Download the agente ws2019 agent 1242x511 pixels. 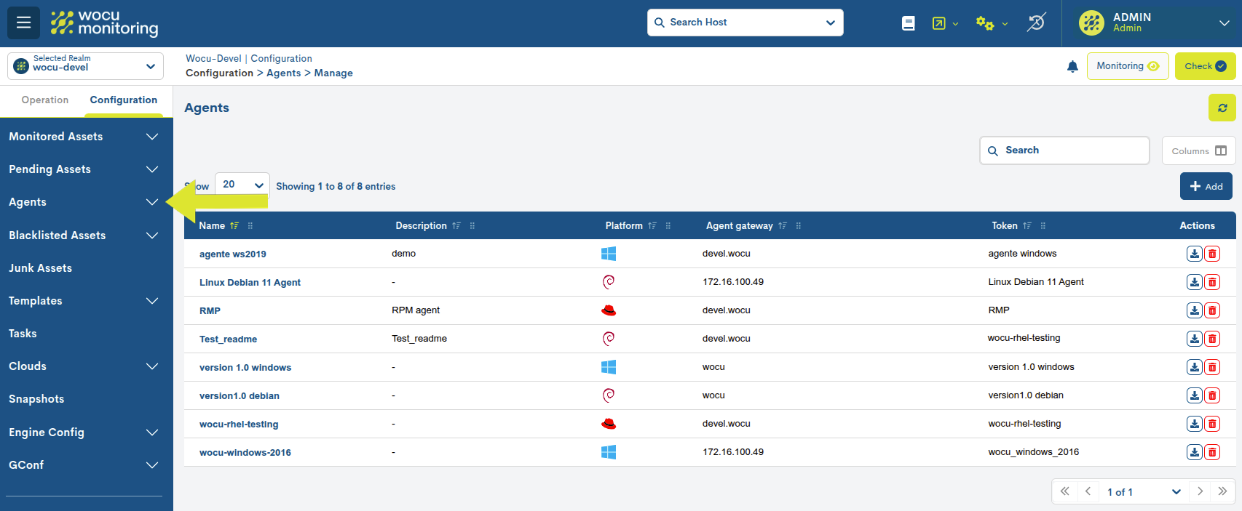coord(1194,254)
